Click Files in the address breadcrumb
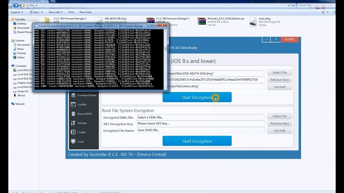 click(32, 5)
